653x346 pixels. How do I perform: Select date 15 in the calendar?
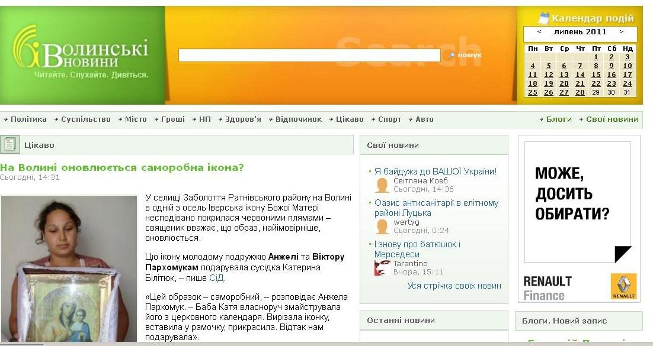point(596,75)
